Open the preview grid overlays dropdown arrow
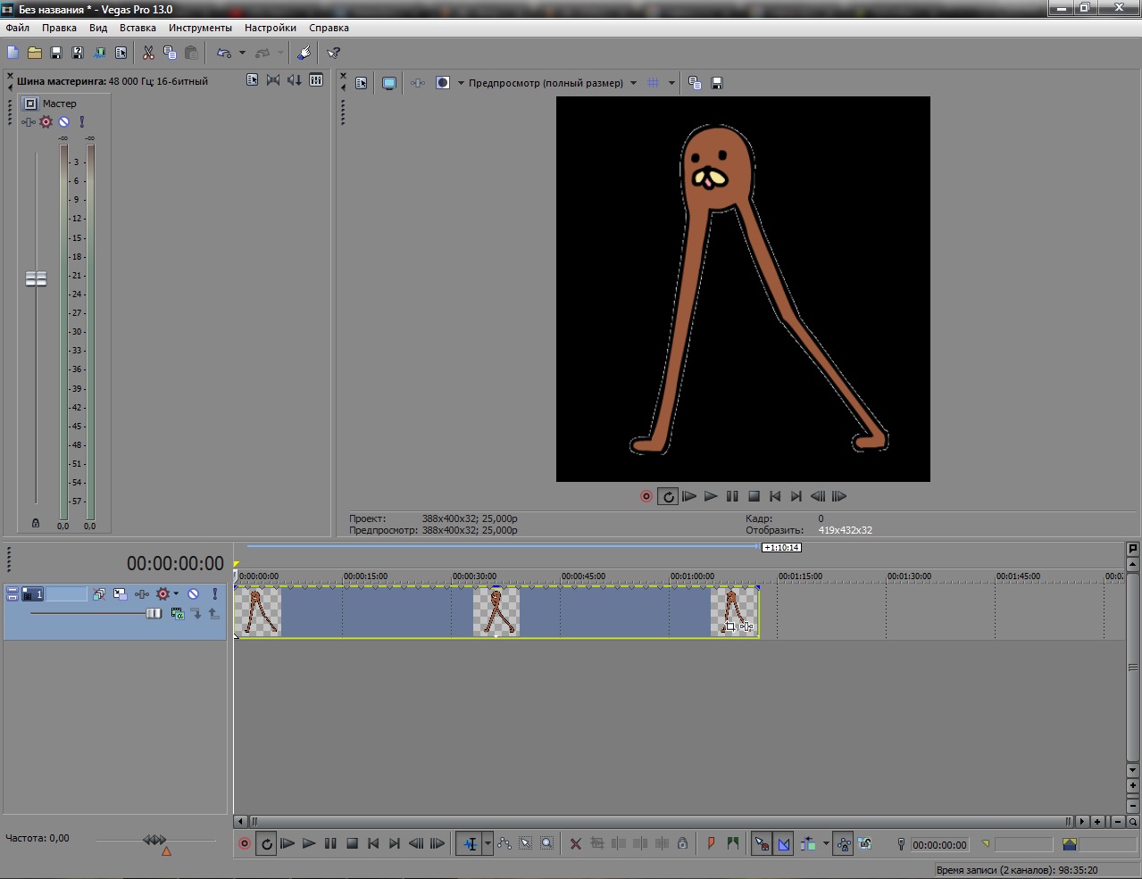The height and width of the screenshot is (879, 1142). 671,83
